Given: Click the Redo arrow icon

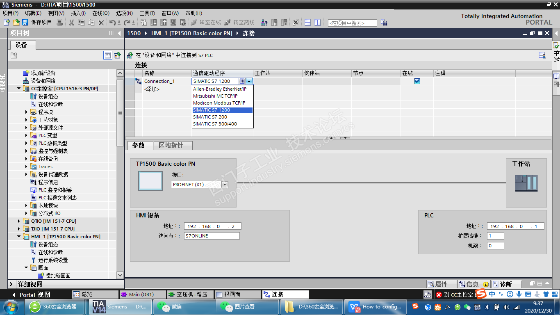Looking at the screenshot, I should [x=127, y=23].
